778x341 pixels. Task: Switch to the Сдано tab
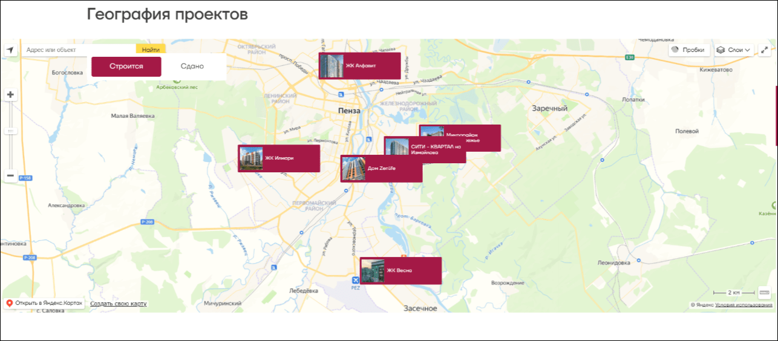(192, 67)
